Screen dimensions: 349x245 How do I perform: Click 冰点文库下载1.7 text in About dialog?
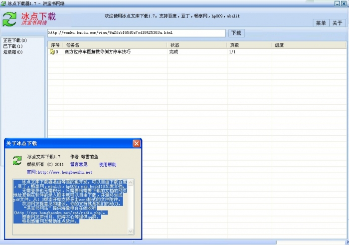pos(44,157)
